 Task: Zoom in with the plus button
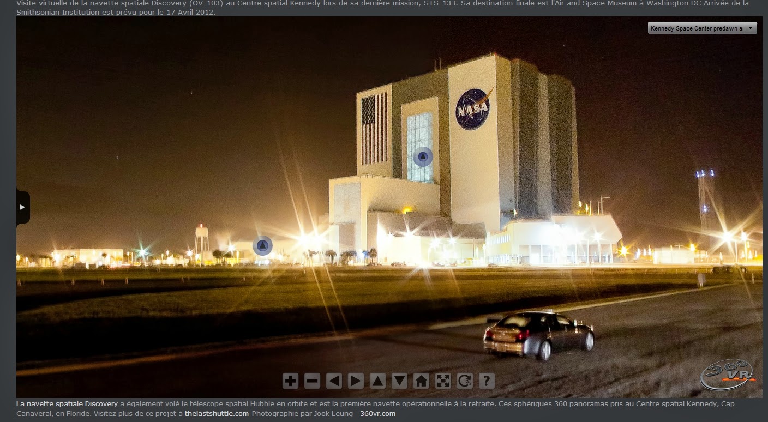click(x=290, y=381)
